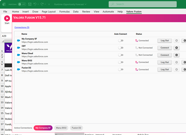Click remove icon for Manu Cloud connection
This screenshot has height=135, width=186.
pos(177,55)
